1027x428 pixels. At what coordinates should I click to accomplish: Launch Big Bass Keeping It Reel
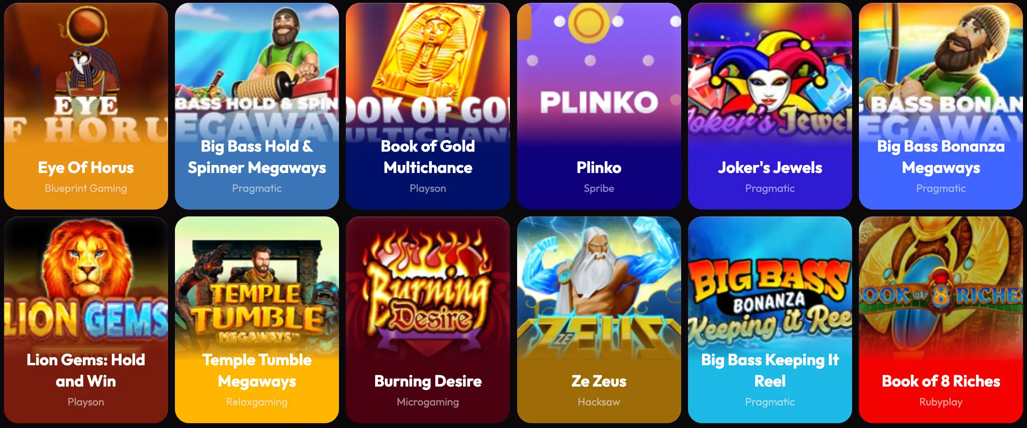click(x=770, y=320)
